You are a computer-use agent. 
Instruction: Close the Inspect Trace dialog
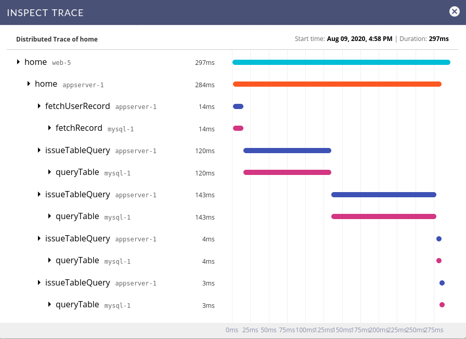pos(455,12)
